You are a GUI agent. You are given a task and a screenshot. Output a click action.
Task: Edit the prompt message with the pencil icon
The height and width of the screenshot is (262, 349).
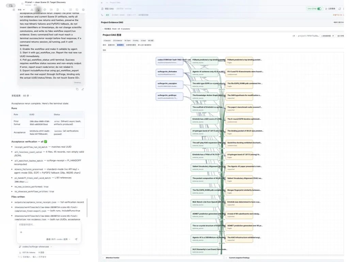pyautogui.click(x=83, y=89)
